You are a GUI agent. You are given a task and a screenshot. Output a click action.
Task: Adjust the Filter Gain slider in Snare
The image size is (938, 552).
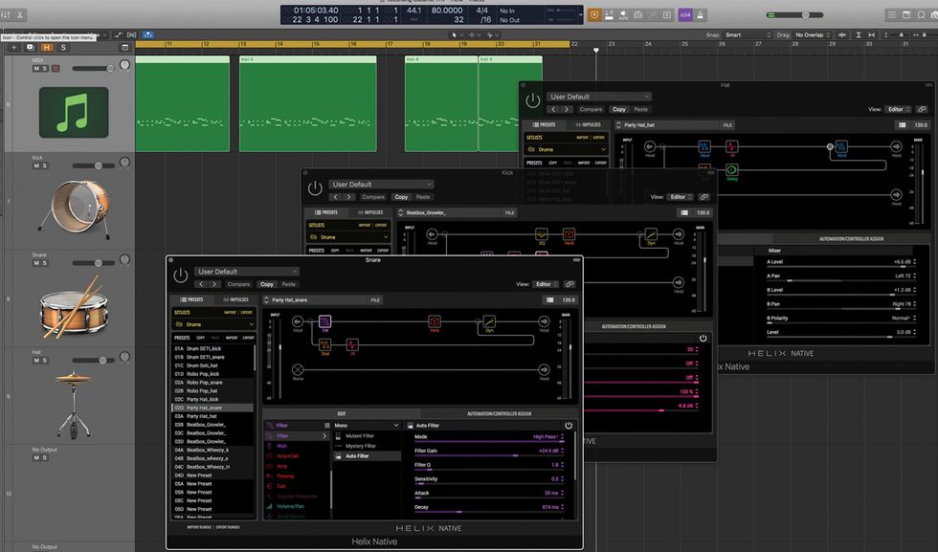point(487,455)
